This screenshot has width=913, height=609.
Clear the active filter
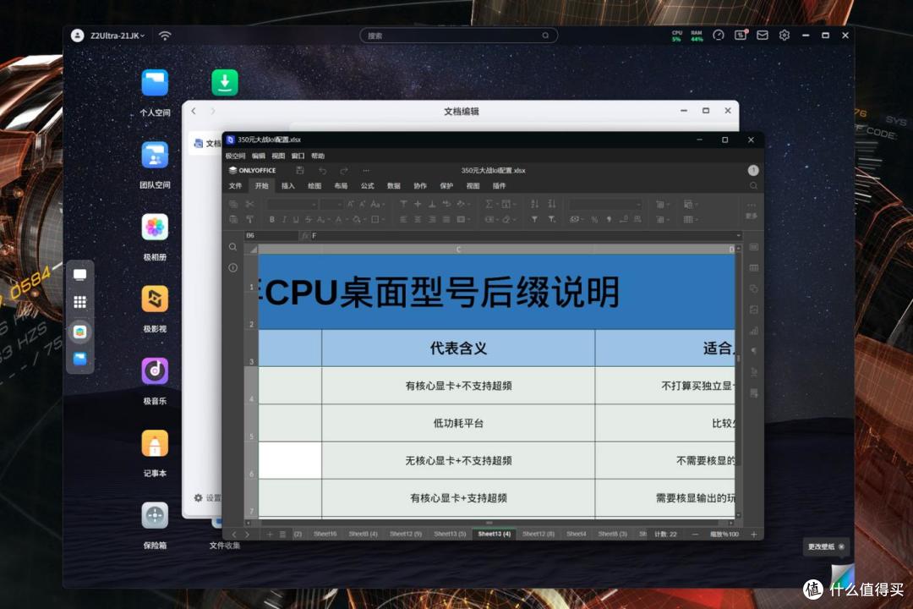(x=551, y=219)
